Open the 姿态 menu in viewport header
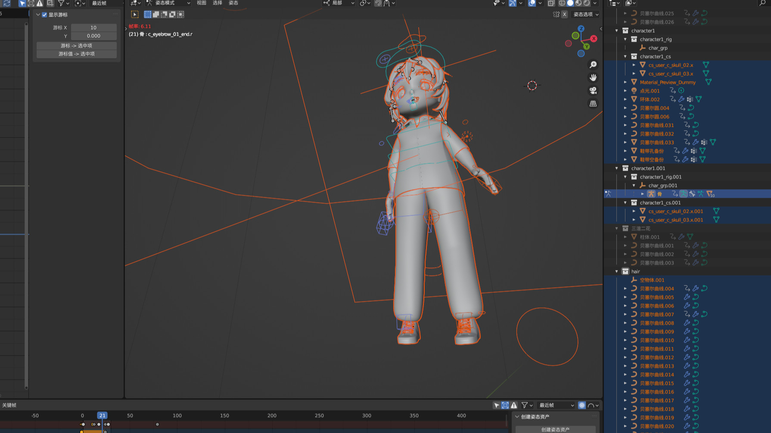Screen dimensions: 771x433 pyautogui.click(x=233, y=3)
